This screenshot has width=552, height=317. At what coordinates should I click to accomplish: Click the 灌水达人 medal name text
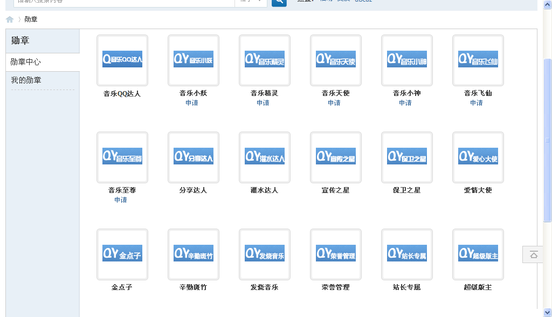click(x=264, y=190)
